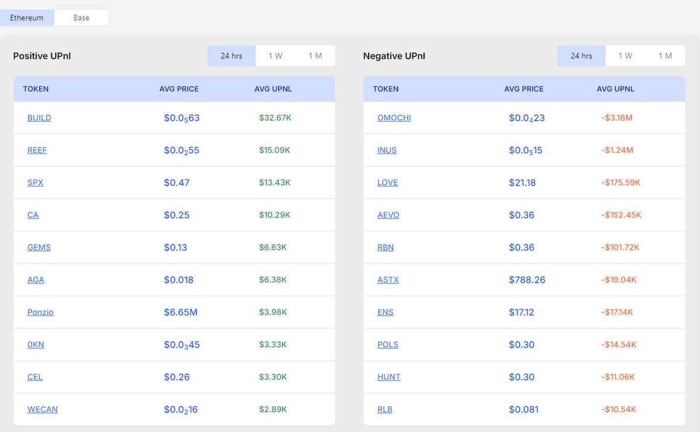The width and height of the screenshot is (700, 432).
Task: Click the -$3.16M UPNL value for OMOCHI
Action: [617, 118]
